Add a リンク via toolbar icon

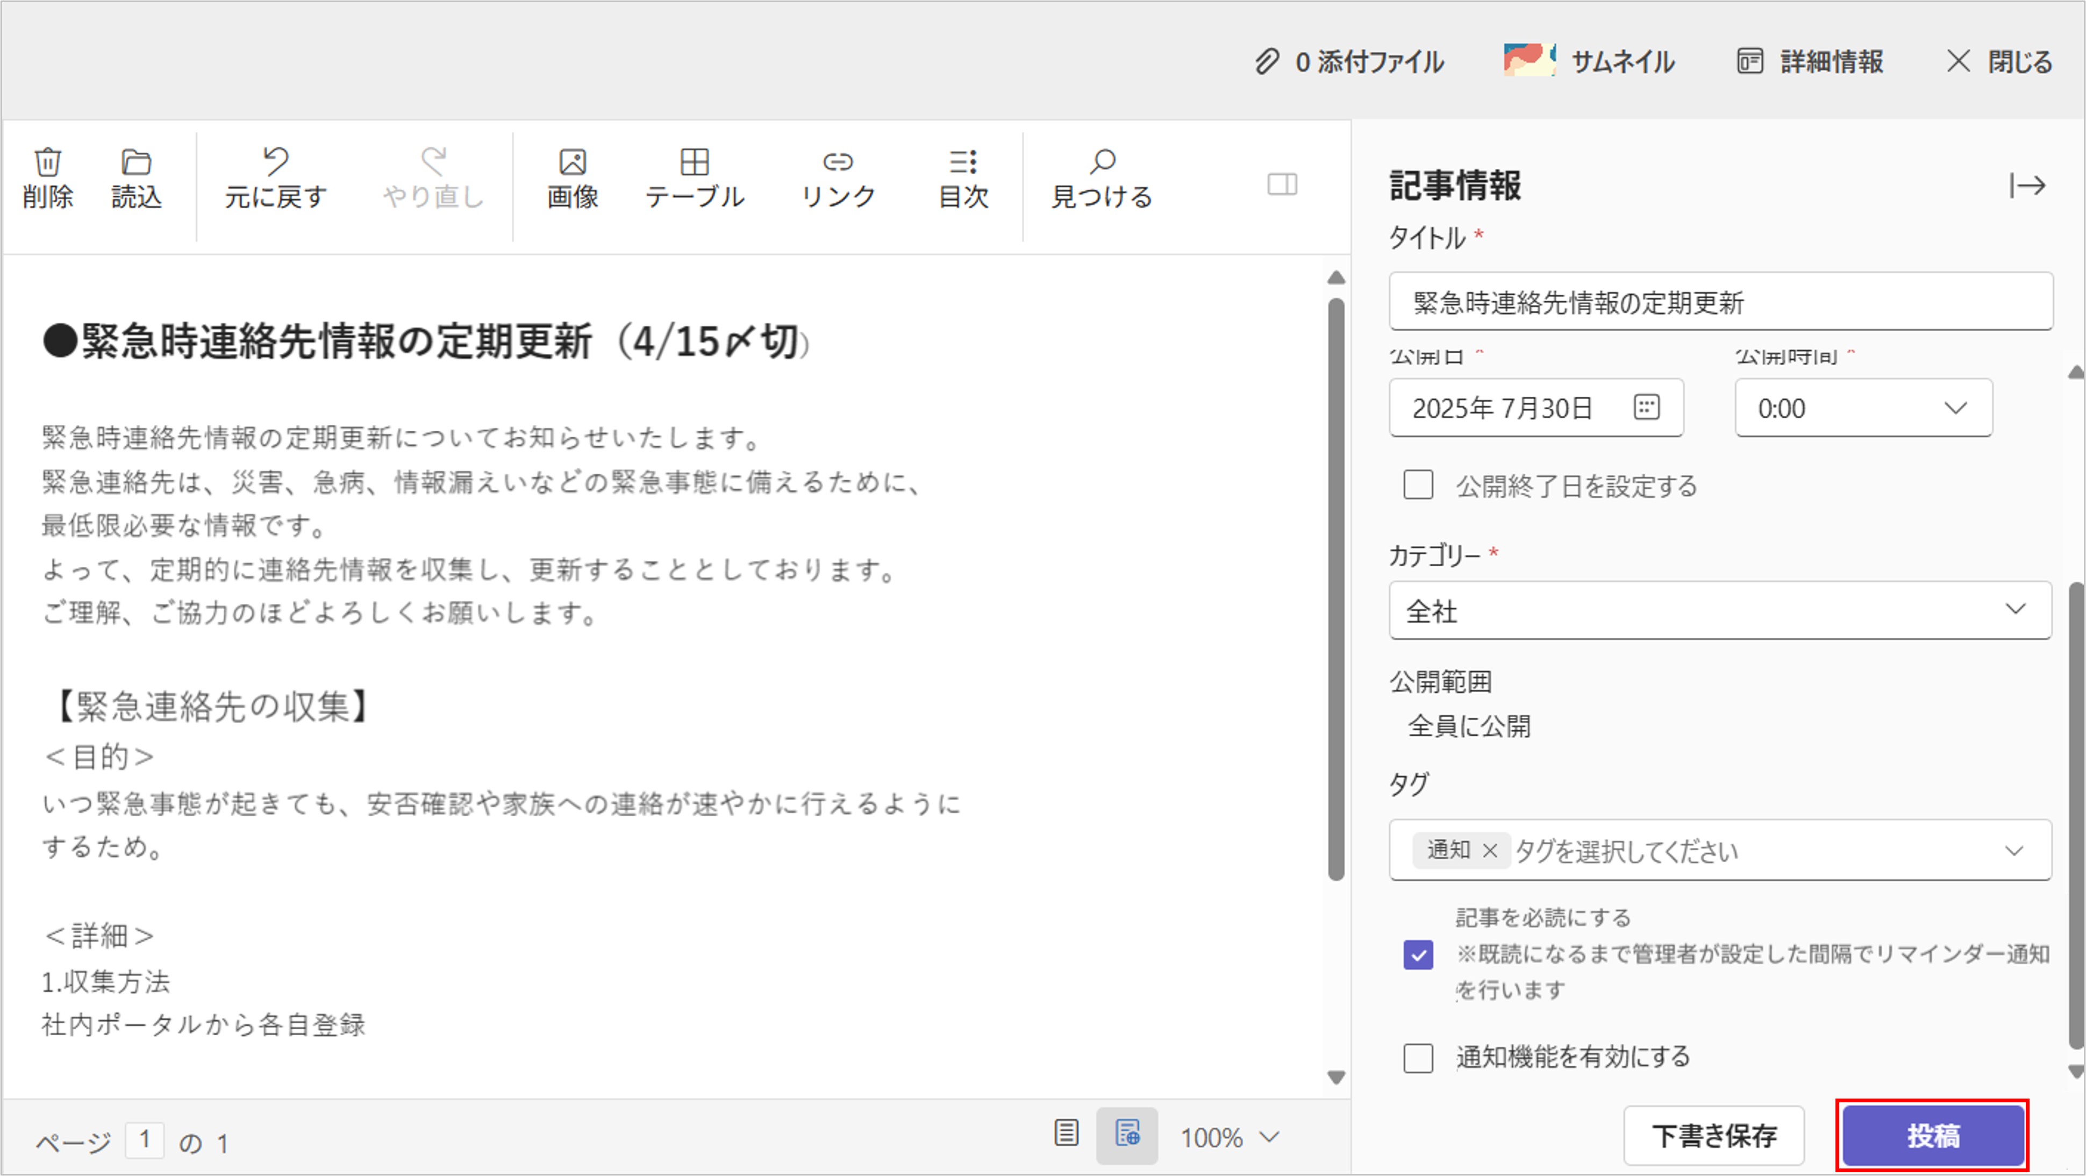(x=837, y=177)
